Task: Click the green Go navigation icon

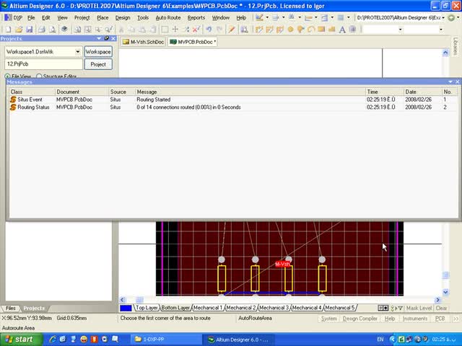Action: pos(451,17)
